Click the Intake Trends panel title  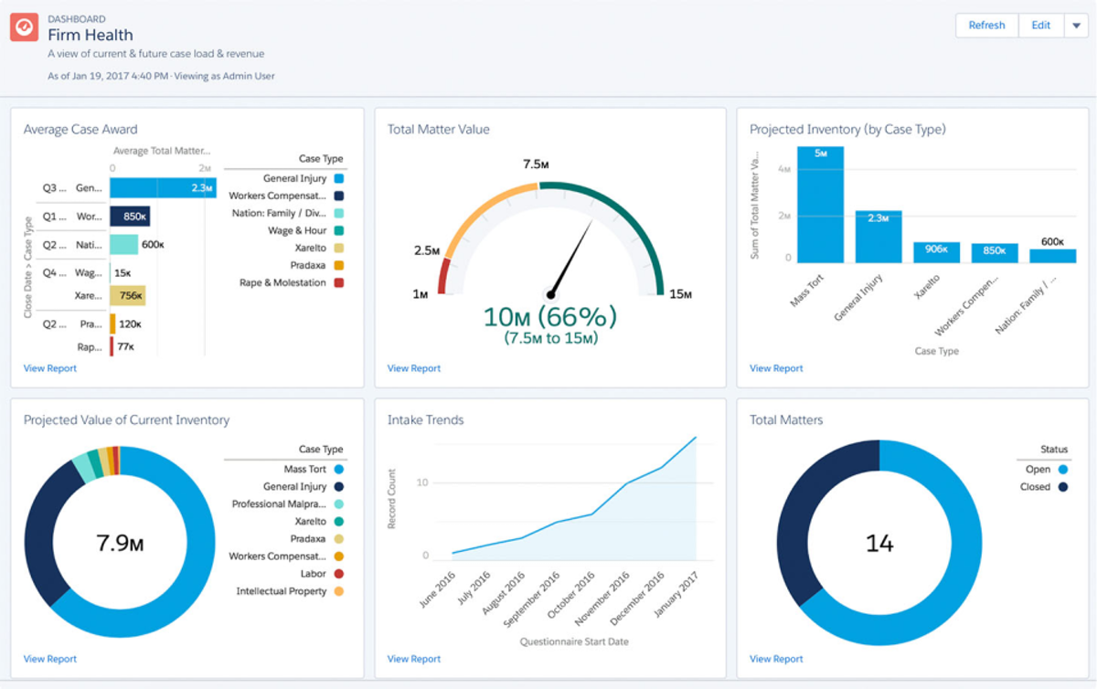(425, 420)
